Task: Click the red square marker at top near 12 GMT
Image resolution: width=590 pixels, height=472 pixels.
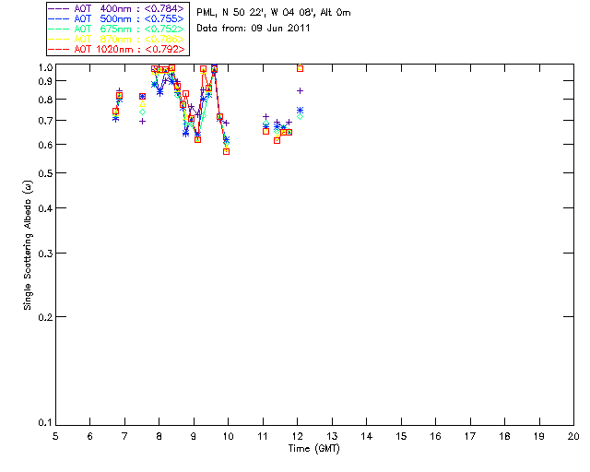Action: tap(300, 68)
